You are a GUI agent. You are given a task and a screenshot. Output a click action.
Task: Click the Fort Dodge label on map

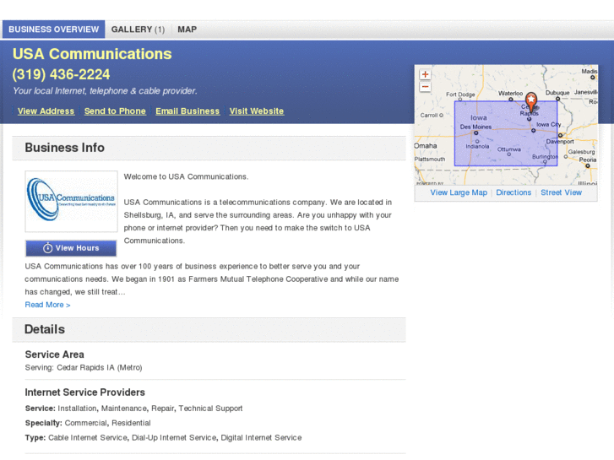tap(460, 95)
